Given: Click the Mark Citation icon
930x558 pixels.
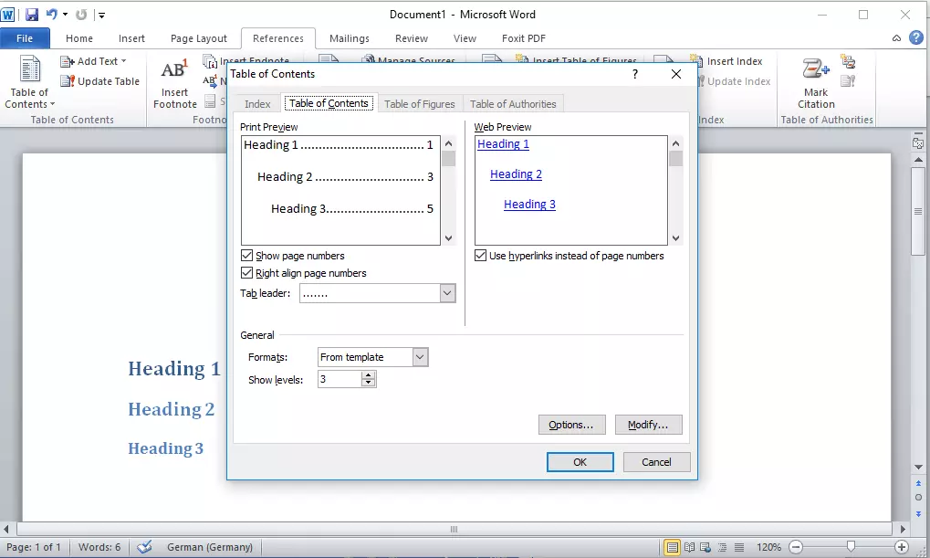Looking at the screenshot, I should pyautogui.click(x=815, y=70).
